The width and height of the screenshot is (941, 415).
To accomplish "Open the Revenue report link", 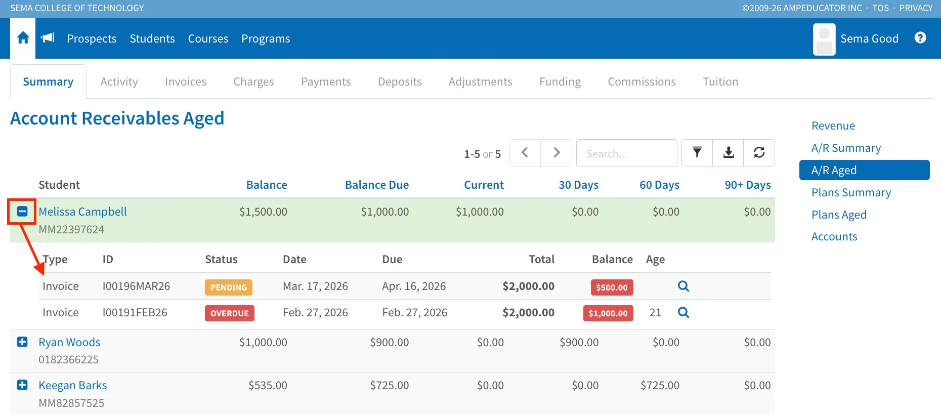I will coord(833,126).
